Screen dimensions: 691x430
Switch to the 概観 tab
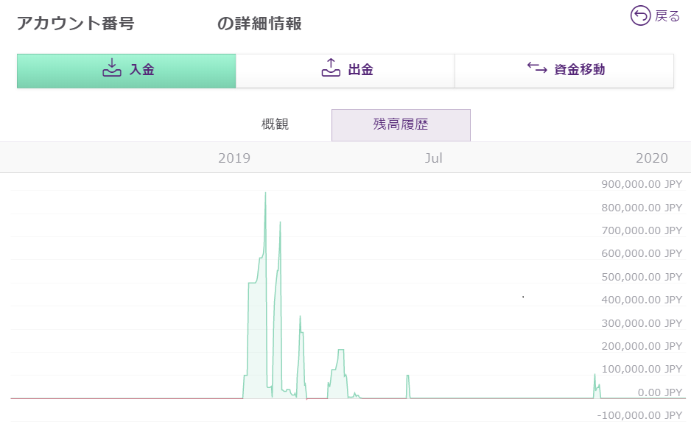click(275, 124)
